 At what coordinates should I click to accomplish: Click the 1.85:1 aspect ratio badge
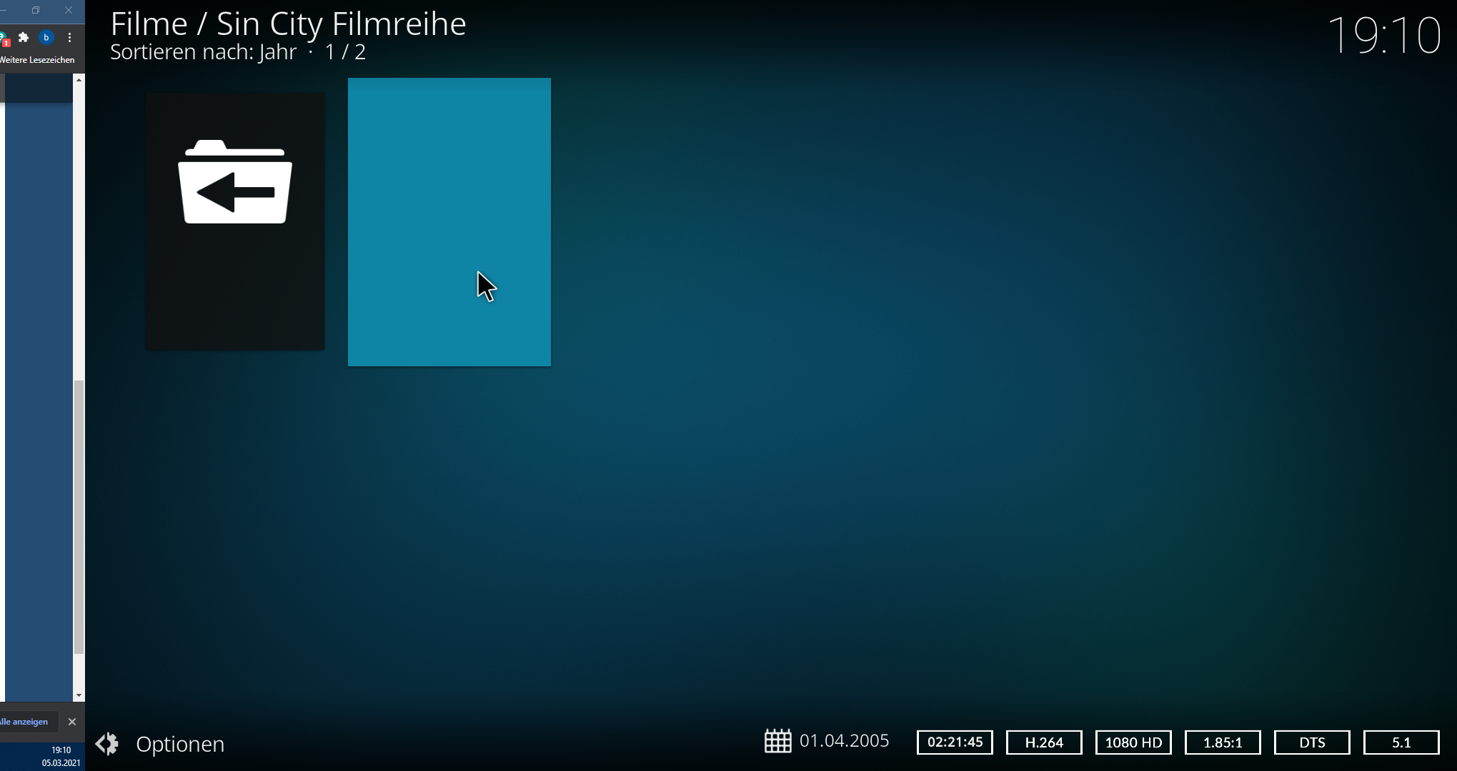1223,742
